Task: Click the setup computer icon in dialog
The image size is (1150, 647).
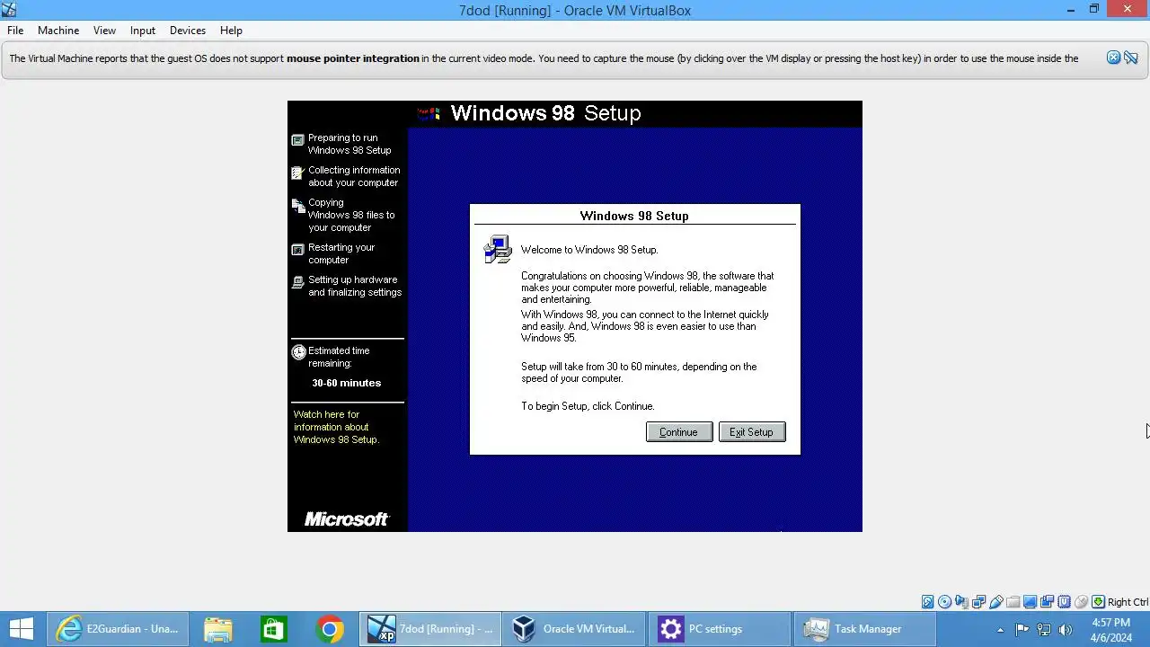Action: tap(497, 249)
